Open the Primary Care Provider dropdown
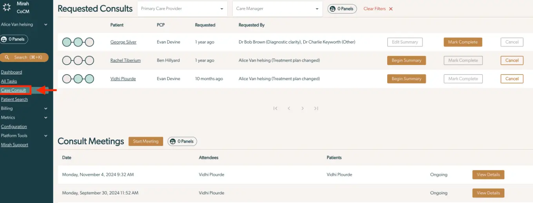Viewport: 533px width, 203px height. click(182, 9)
